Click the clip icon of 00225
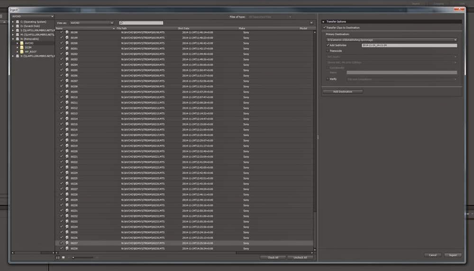The height and width of the screenshot is (271, 474). [67, 178]
